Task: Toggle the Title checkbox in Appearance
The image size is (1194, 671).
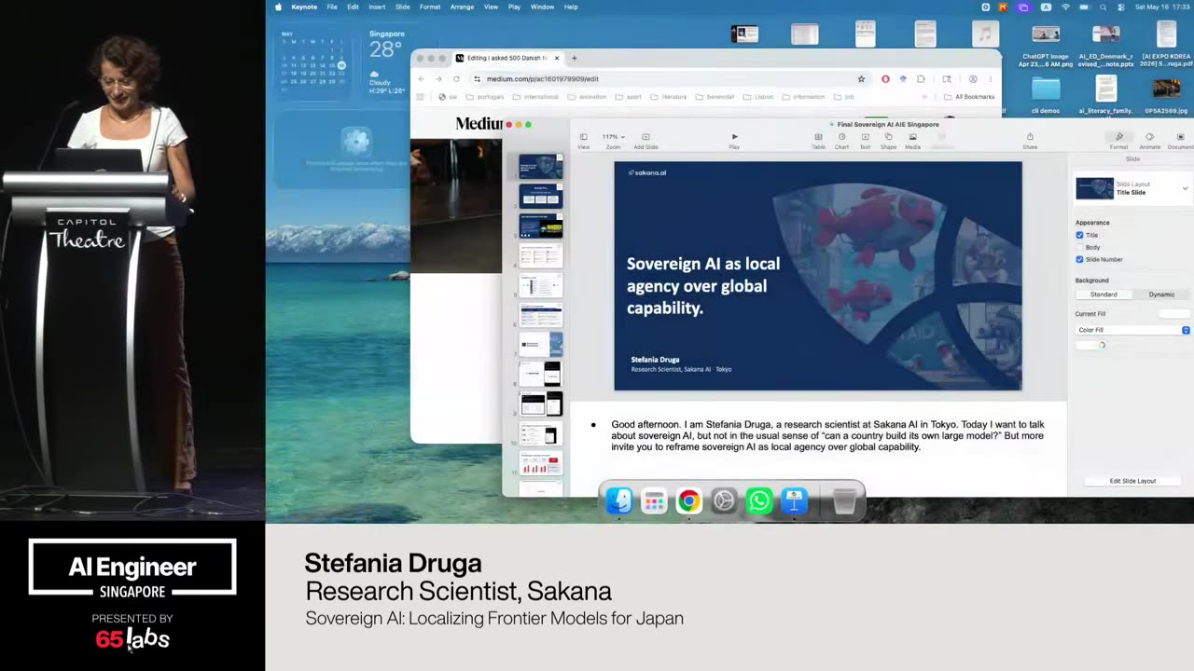Action: pos(1079,235)
